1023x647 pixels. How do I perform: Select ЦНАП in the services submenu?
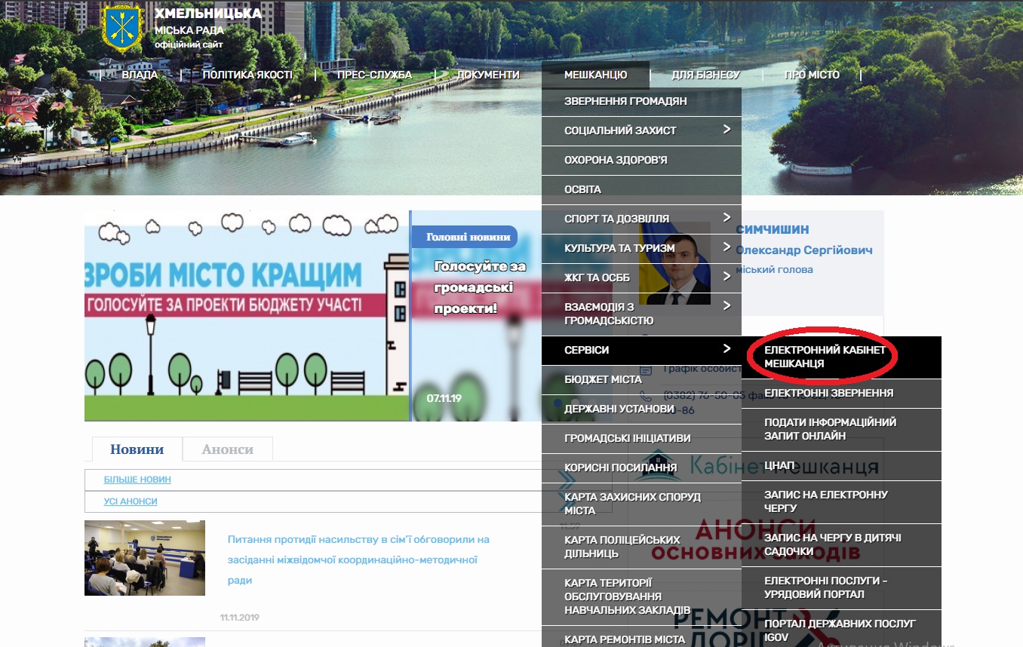[779, 465]
